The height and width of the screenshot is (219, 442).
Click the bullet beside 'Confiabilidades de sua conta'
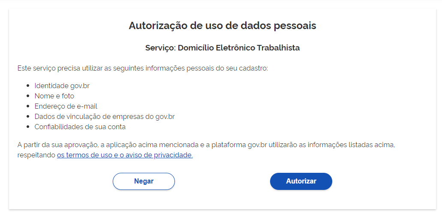[x=28, y=127]
